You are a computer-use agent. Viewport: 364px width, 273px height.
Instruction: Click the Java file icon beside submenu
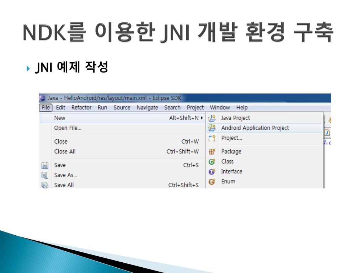pos(327,133)
